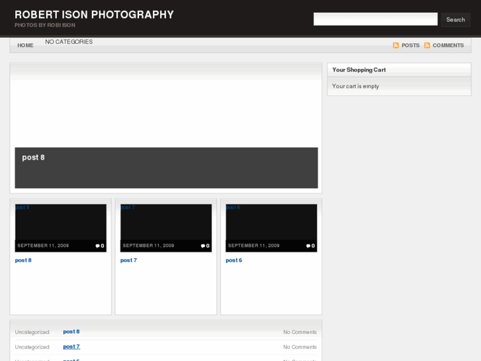Click the 'Photos by Robi Ison' tagline

coord(45,25)
